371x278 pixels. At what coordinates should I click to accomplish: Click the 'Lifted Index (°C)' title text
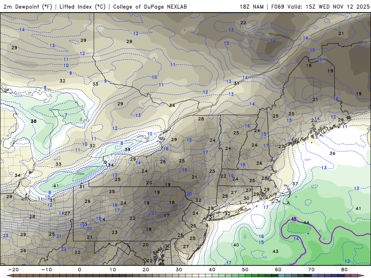tap(83, 6)
